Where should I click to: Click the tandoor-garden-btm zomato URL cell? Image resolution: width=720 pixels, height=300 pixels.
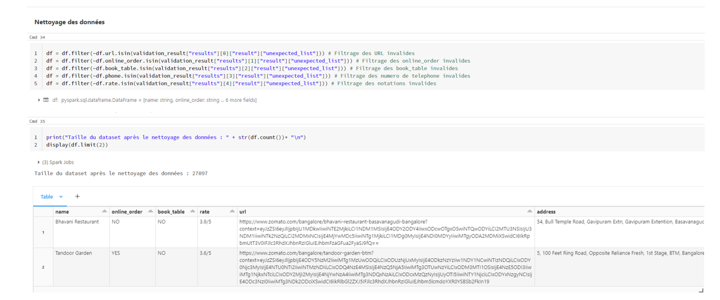[386, 267]
